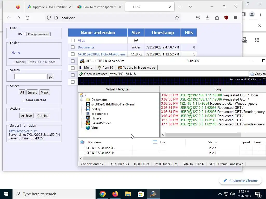Open Google apps grid in Chrome window
The image size is (266, 199).
pyautogui.click(x=257, y=40)
